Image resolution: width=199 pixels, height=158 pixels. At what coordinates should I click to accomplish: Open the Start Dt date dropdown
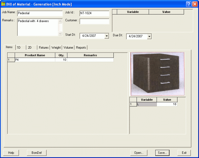107,36
